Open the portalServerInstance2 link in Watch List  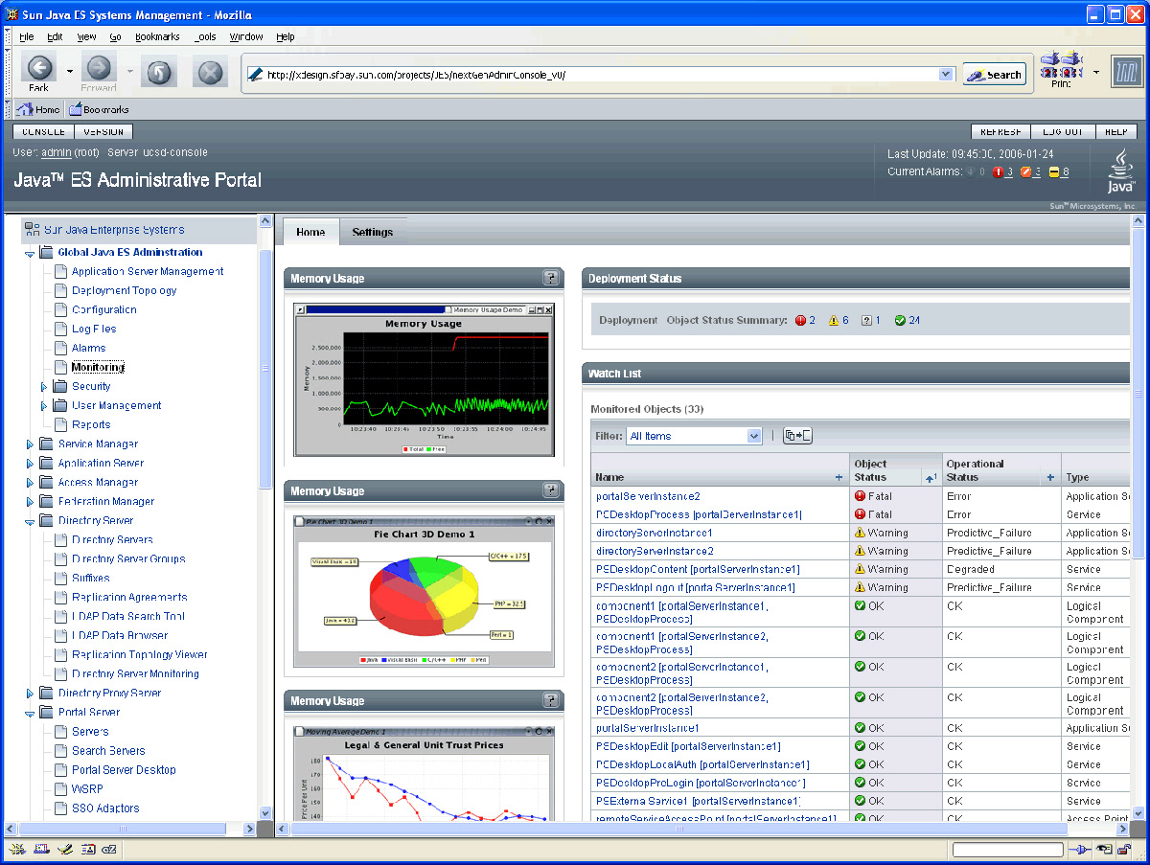coord(648,496)
